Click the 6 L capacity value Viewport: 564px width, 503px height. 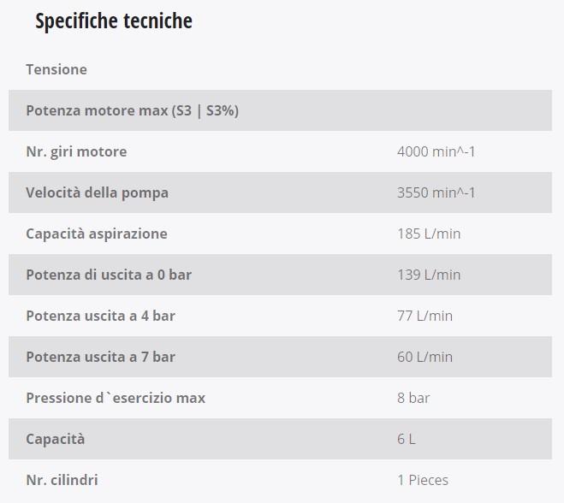(x=407, y=439)
